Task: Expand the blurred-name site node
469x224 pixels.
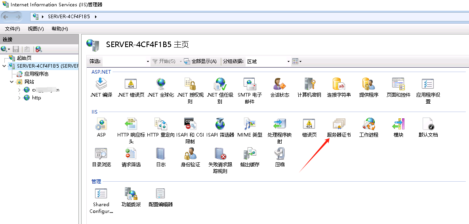Action: point(19,89)
